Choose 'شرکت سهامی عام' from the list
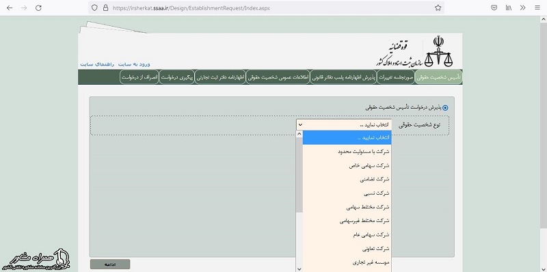The height and width of the screenshot is (272, 547). point(347,234)
